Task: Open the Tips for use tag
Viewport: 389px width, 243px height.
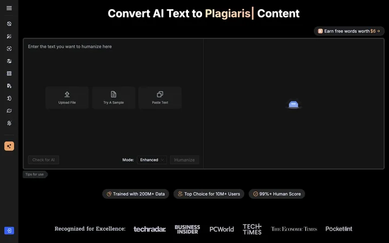Action: pyautogui.click(x=35, y=174)
